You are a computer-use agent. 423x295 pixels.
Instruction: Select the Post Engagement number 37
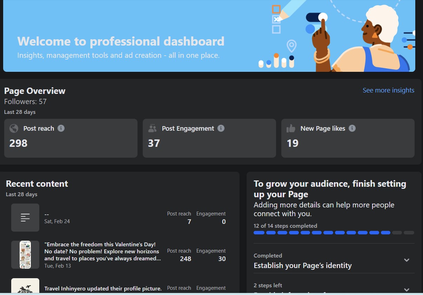pos(154,143)
